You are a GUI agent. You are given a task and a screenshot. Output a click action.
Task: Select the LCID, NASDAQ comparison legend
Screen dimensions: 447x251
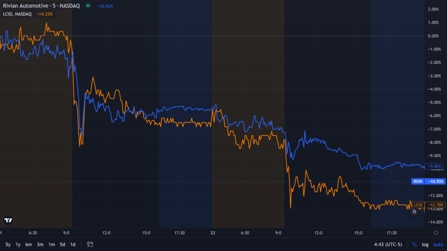tap(17, 14)
